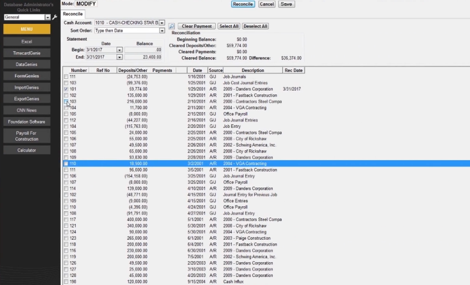
Task: Check the box for transaction 103 Contractors Steel
Action: (66, 101)
